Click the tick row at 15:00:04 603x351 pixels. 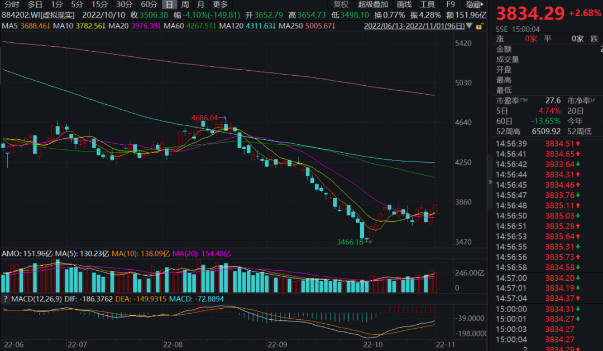point(538,339)
